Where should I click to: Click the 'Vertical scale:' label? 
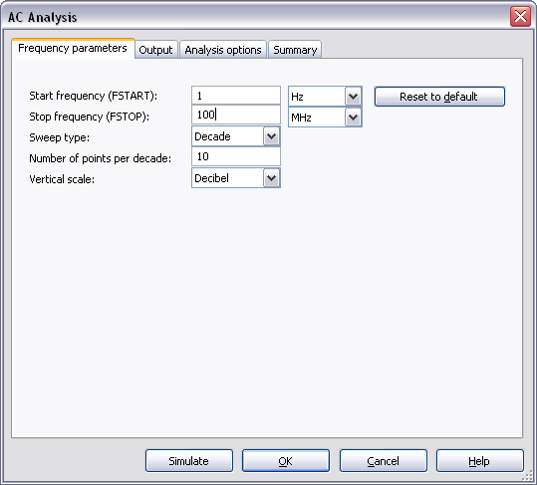coord(62,179)
